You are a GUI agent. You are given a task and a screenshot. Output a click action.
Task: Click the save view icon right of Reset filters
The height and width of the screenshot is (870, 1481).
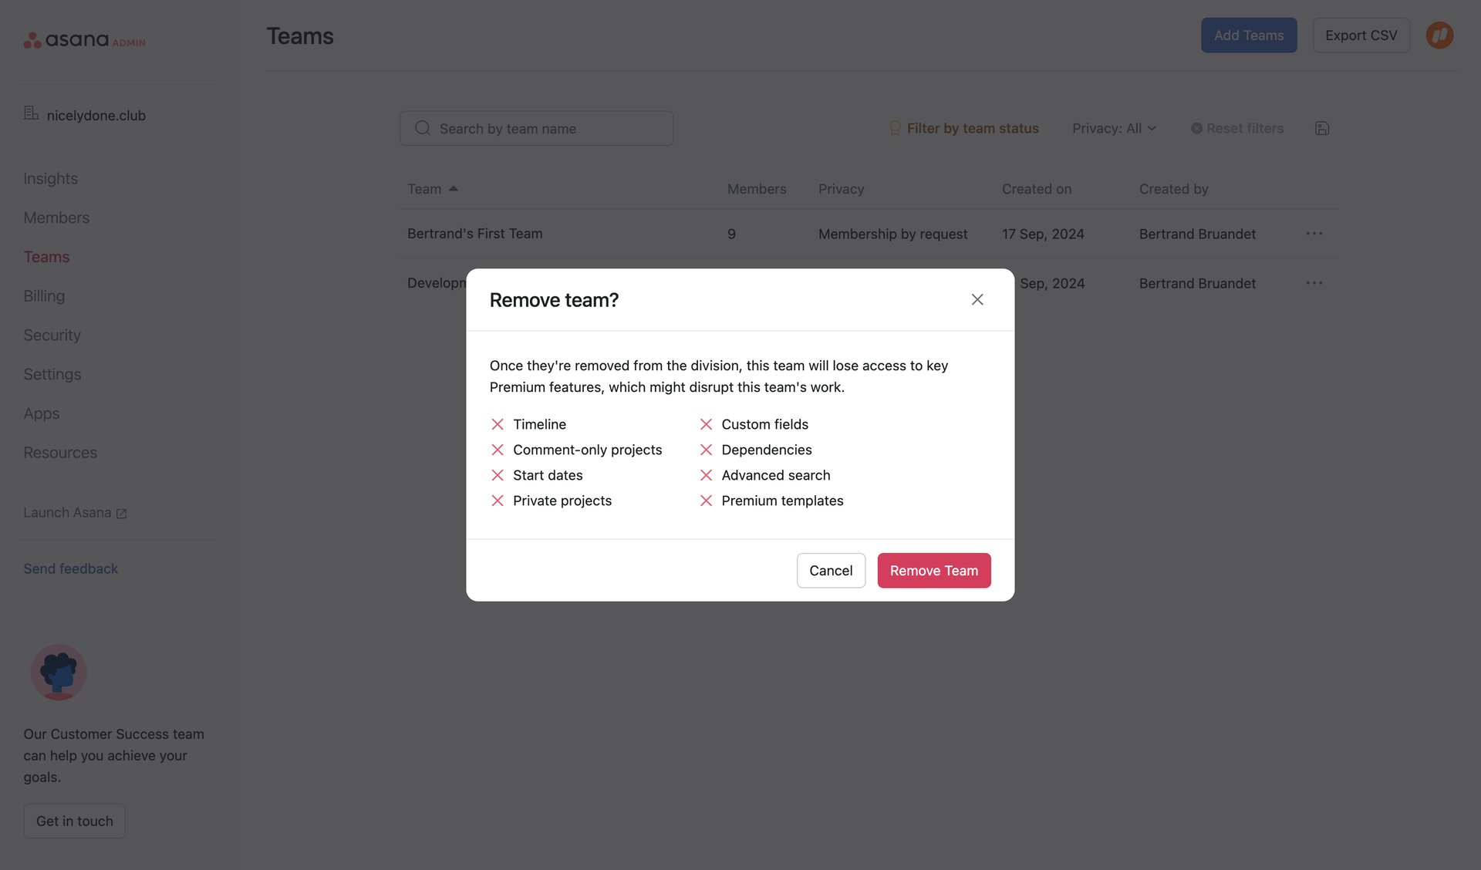coord(1322,128)
